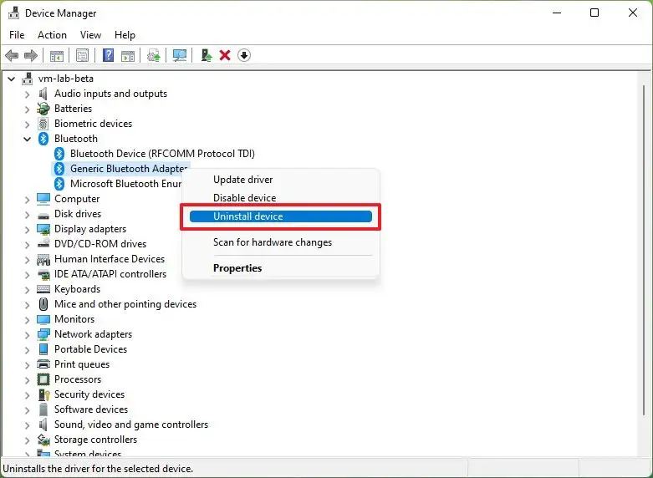Click the red X Uninstall device icon
Screen dimensions: 653x478
pos(225,55)
